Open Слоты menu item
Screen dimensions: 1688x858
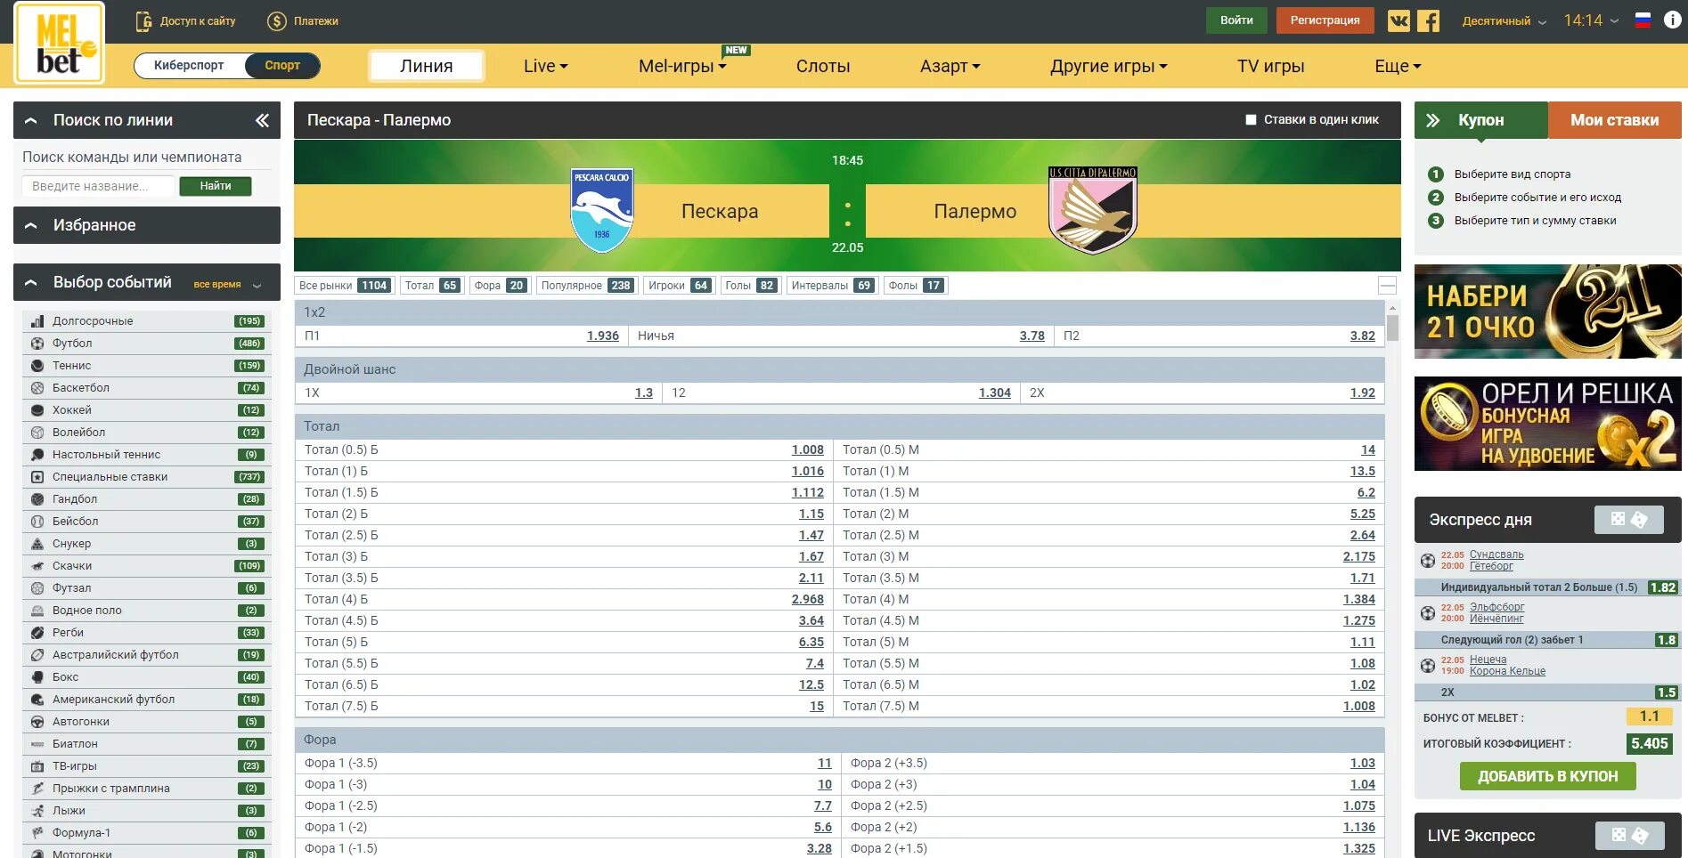(823, 66)
